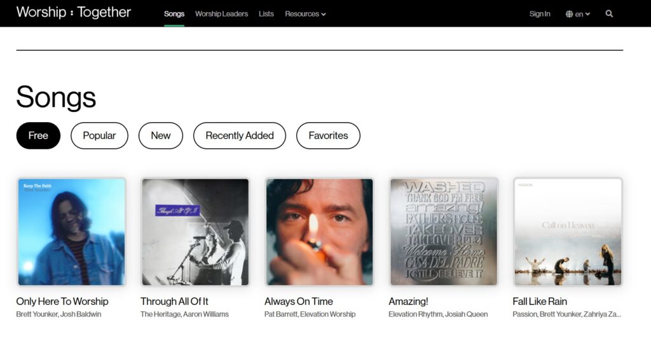Expand the Resources menu

click(x=305, y=14)
